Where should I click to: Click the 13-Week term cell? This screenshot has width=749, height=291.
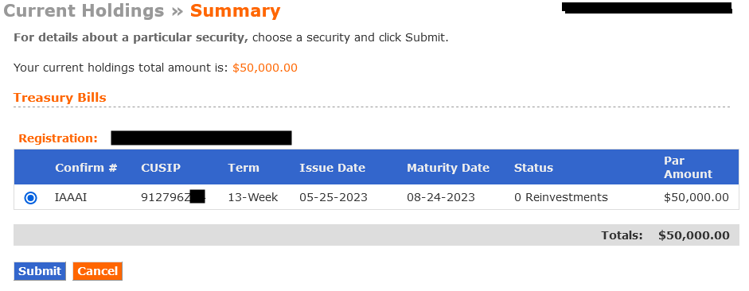click(252, 197)
